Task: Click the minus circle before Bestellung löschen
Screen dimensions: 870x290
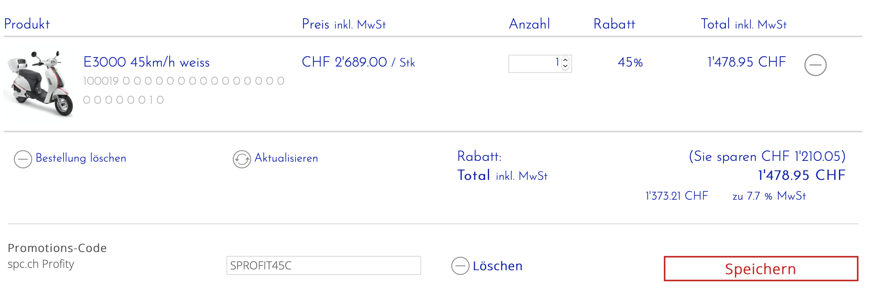Action: pyautogui.click(x=23, y=159)
